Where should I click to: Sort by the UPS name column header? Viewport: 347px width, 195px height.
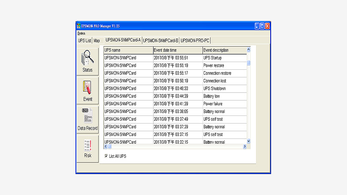tap(128, 50)
